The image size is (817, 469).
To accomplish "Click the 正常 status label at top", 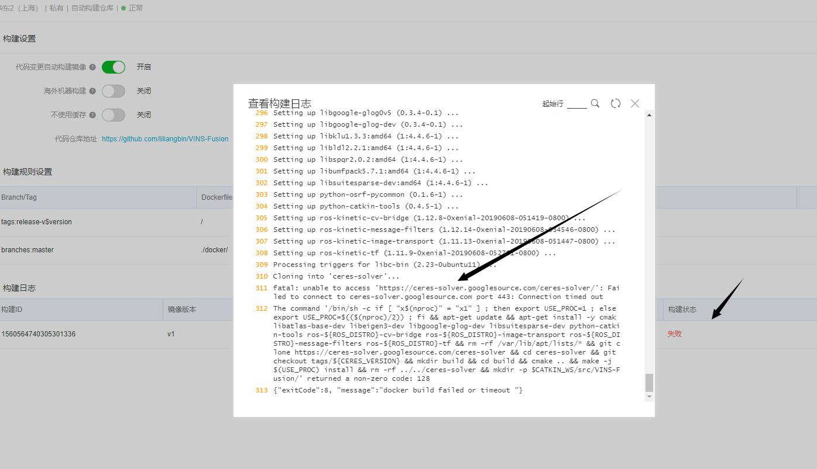I will tap(136, 8).
